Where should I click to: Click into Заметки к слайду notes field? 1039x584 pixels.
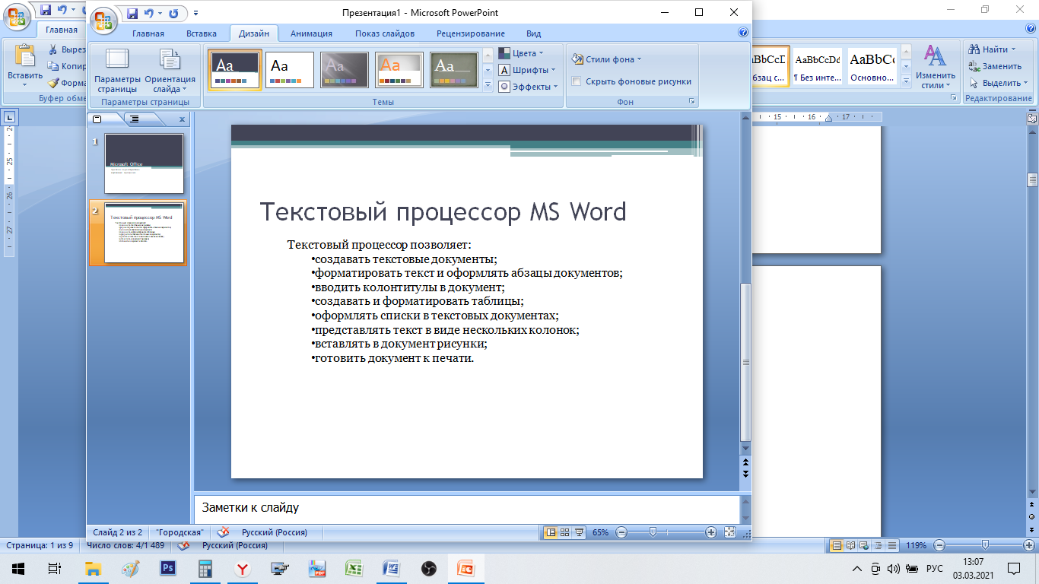[466, 508]
